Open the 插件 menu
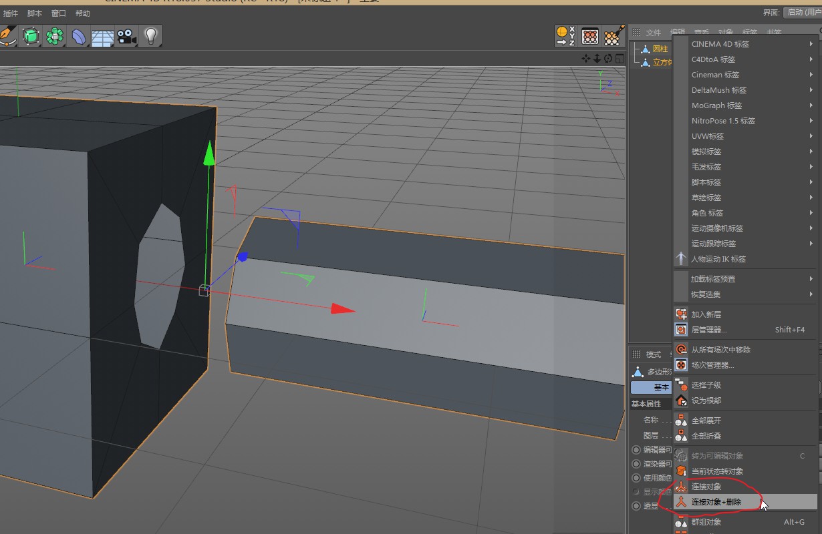This screenshot has height=534, width=822. 11,13
